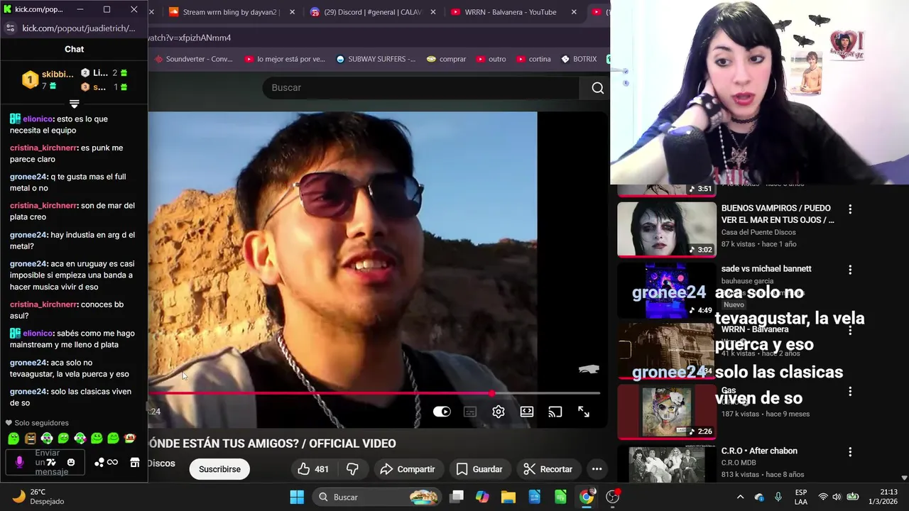Collapse the gift leaderboard in Kick chat

pyautogui.click(x=74, y=104)
